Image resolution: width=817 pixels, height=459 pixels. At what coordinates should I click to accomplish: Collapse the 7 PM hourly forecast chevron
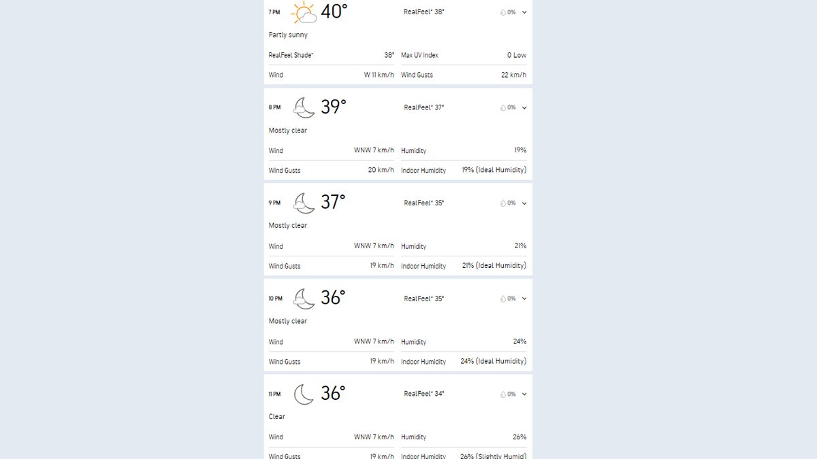click(524, 12)
